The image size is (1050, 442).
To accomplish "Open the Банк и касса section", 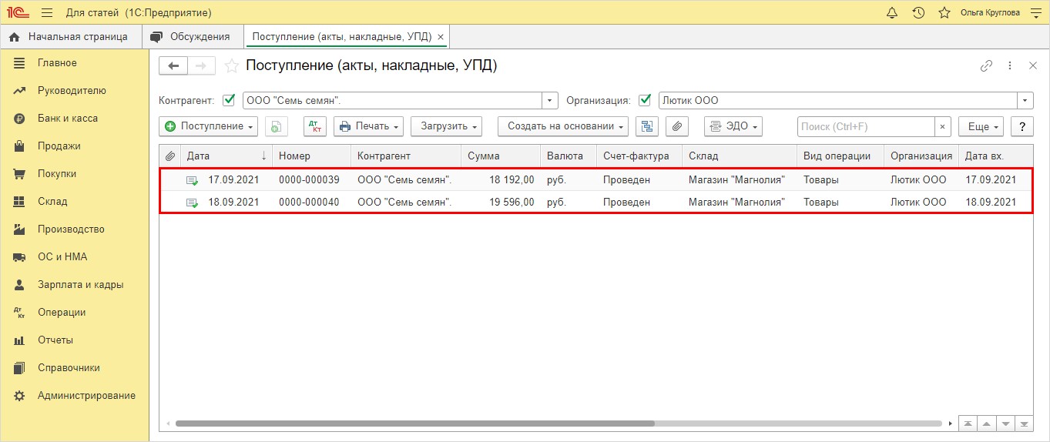I will pos(75,119).
